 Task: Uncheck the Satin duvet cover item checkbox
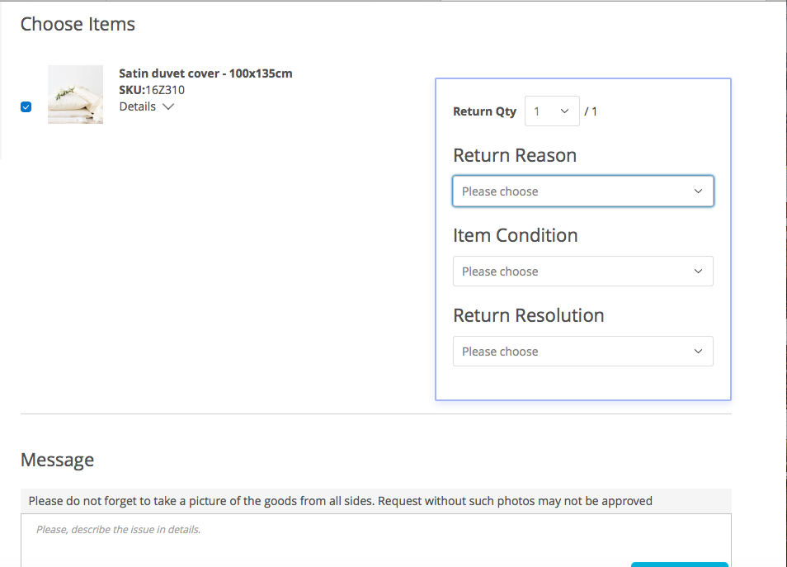26,107
